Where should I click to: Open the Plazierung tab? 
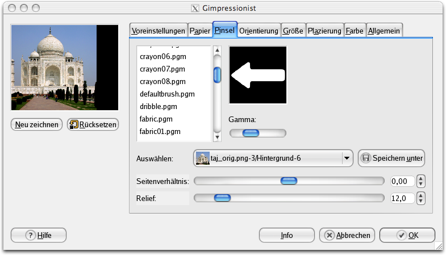[x=324, y=31]
